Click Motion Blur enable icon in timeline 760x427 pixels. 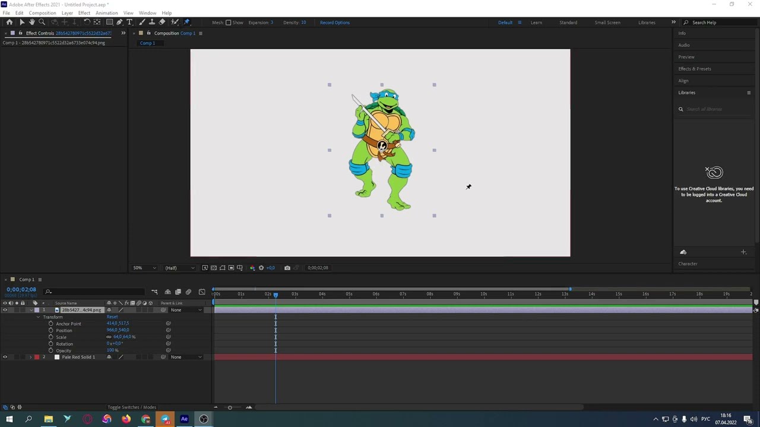(x=188, y=292)
